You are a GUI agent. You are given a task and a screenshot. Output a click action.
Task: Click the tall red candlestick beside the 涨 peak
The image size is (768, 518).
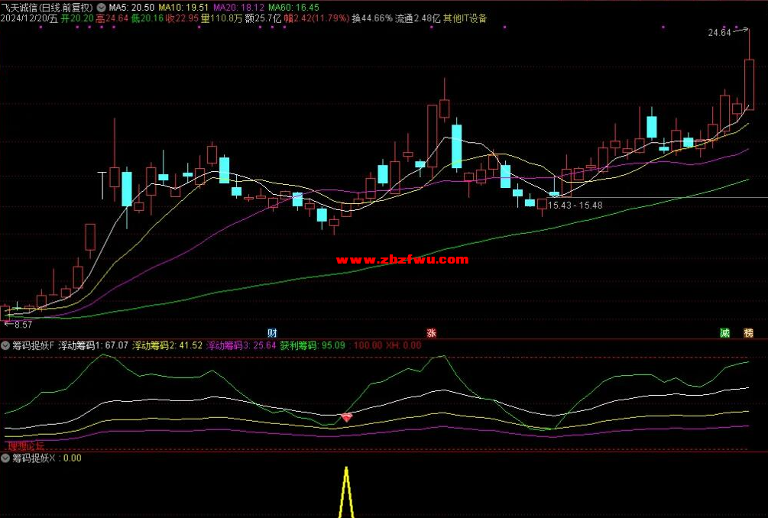pyautogui.click(x=432, y=136)
